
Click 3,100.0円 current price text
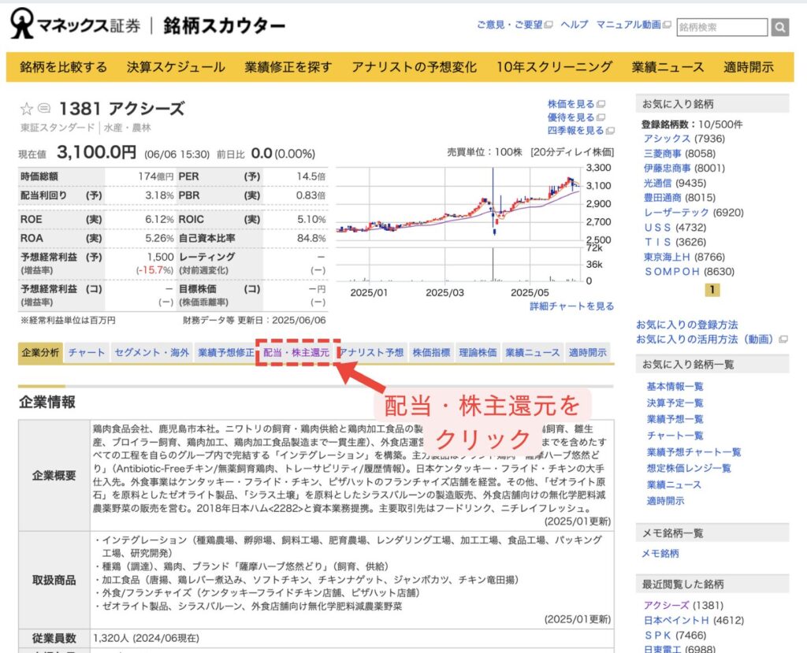pyautogui.click(x=96, y=152)
